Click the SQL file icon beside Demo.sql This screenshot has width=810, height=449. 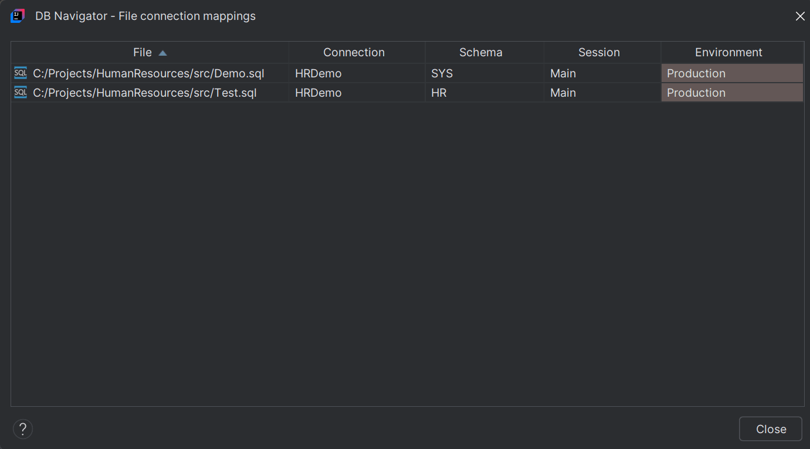19,73
